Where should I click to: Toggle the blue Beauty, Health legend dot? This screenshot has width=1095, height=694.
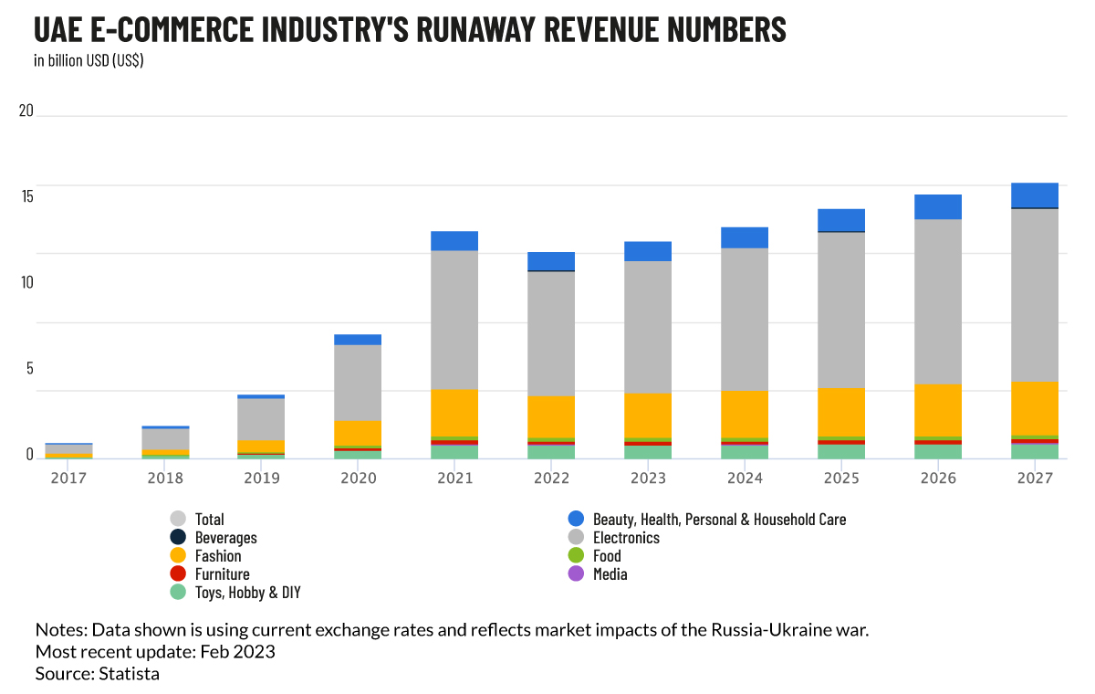coord(576,519)
